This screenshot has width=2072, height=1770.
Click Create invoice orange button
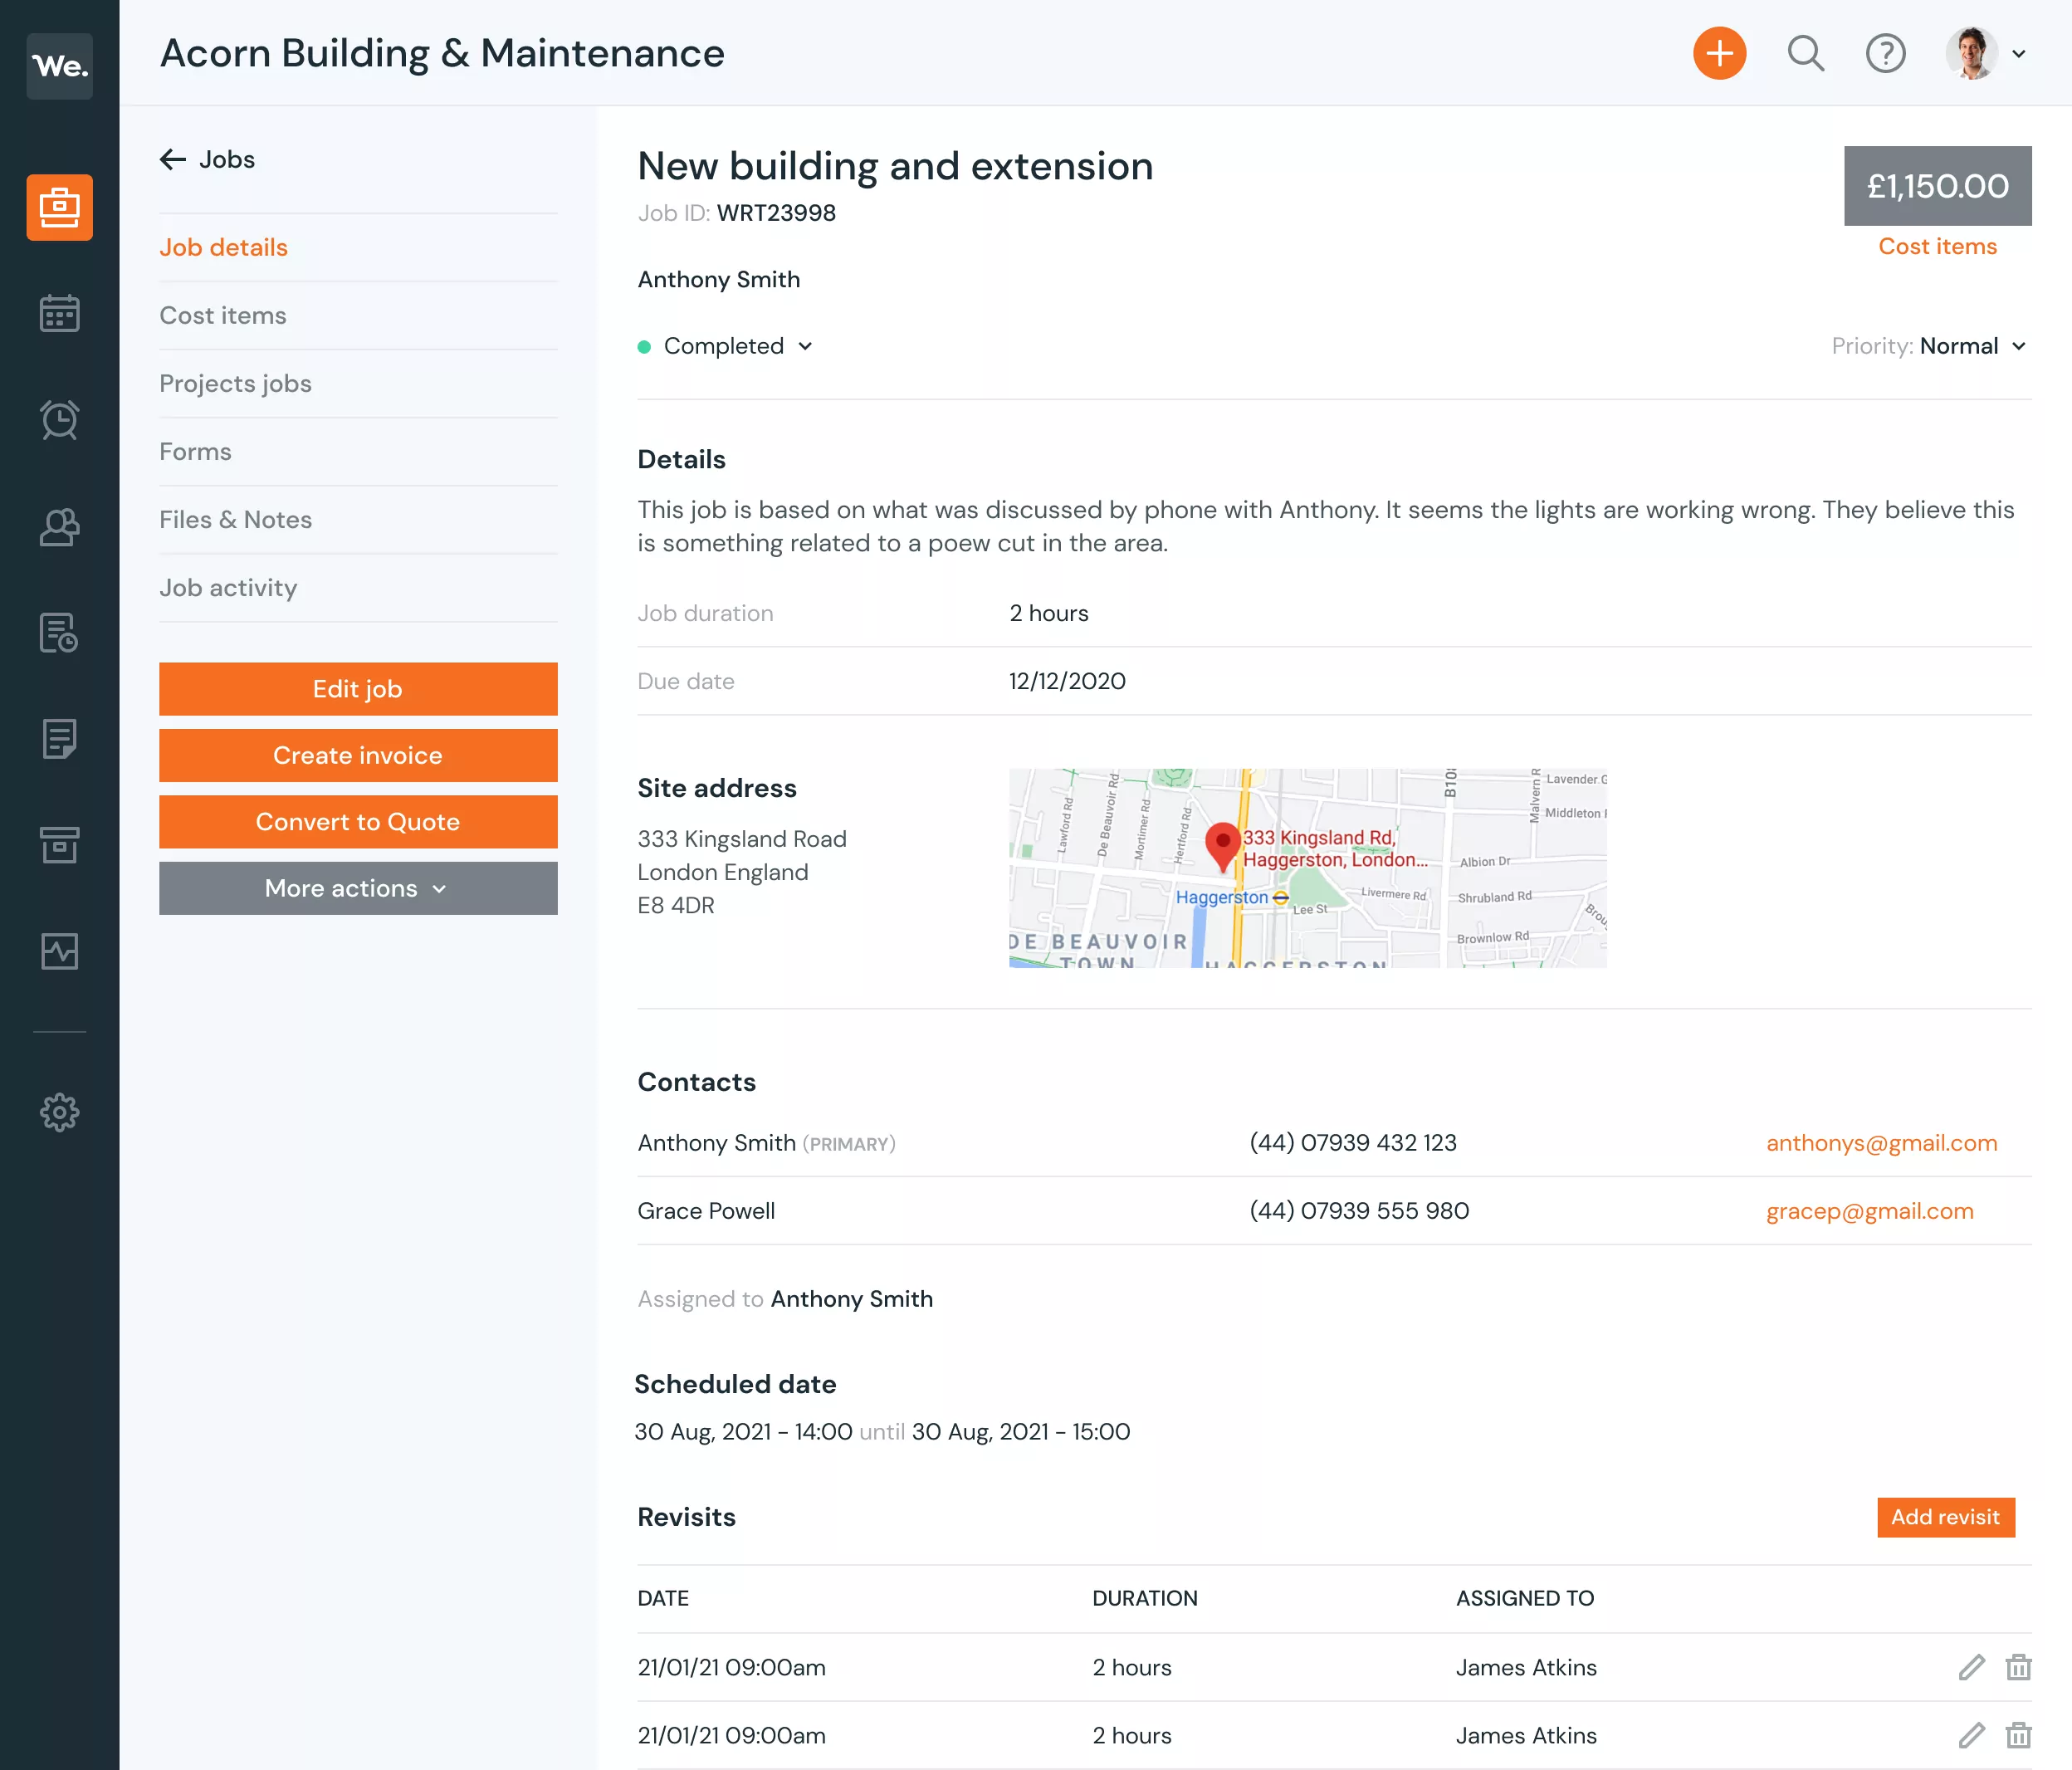(359, 755)
